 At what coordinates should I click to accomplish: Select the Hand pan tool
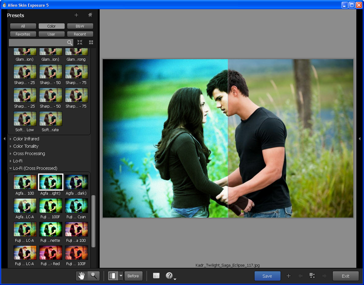tap(82, 276)
